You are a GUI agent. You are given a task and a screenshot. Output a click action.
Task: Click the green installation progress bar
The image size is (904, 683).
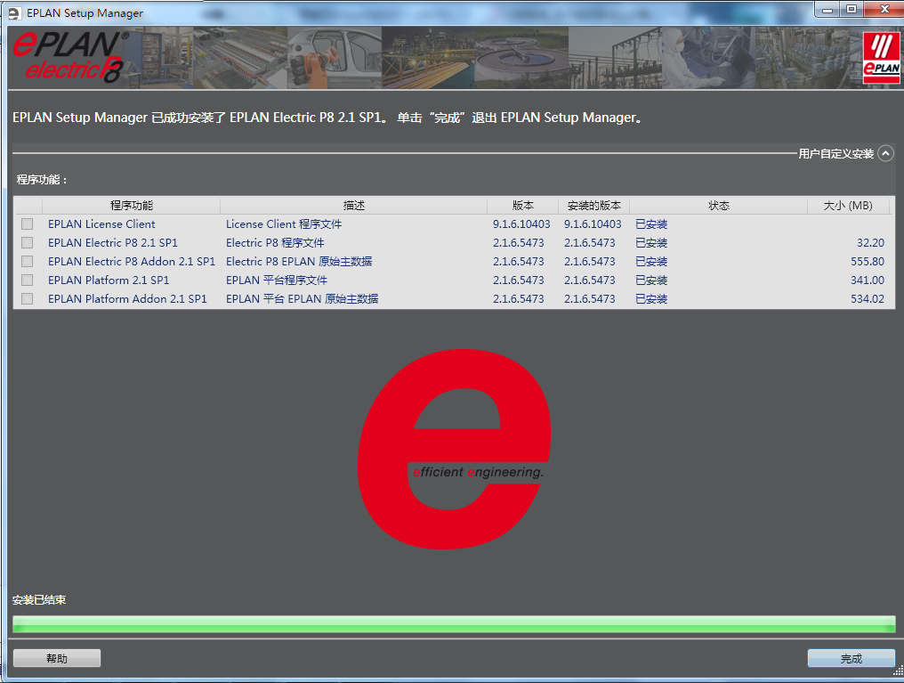454,623
